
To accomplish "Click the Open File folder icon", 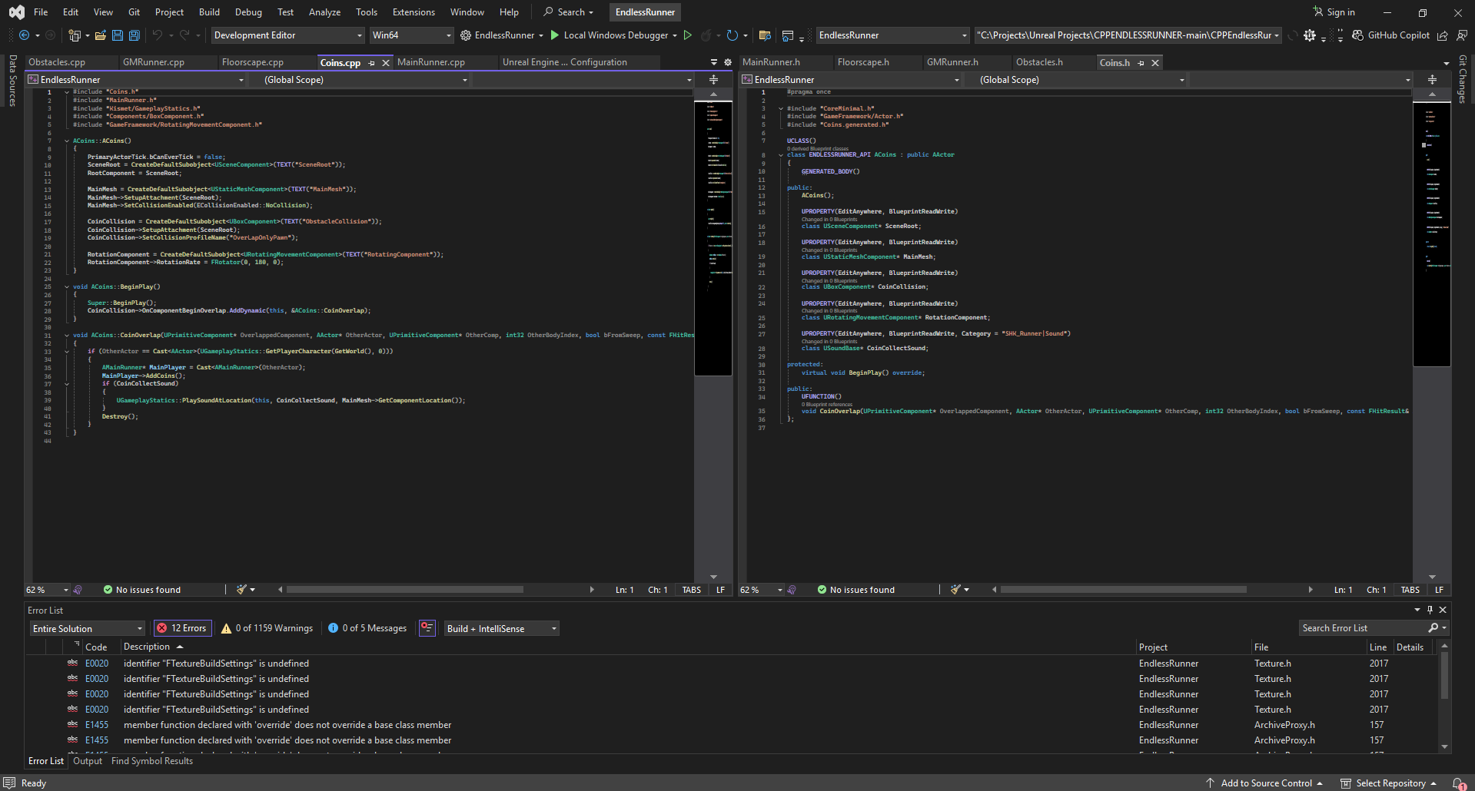I will click(x=100, y=35).
